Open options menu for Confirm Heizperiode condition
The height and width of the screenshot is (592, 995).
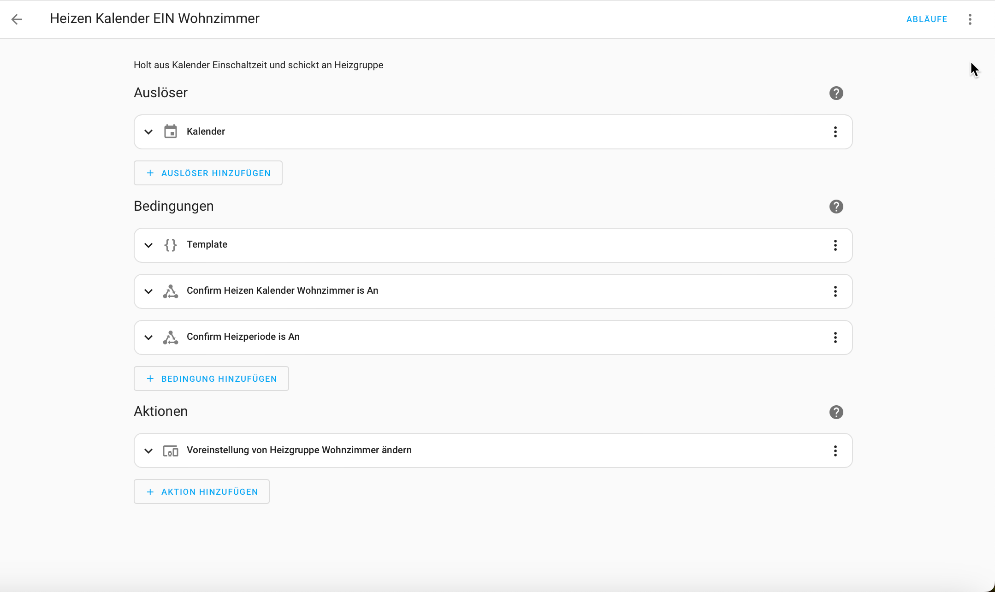click(x=835, y=337)
